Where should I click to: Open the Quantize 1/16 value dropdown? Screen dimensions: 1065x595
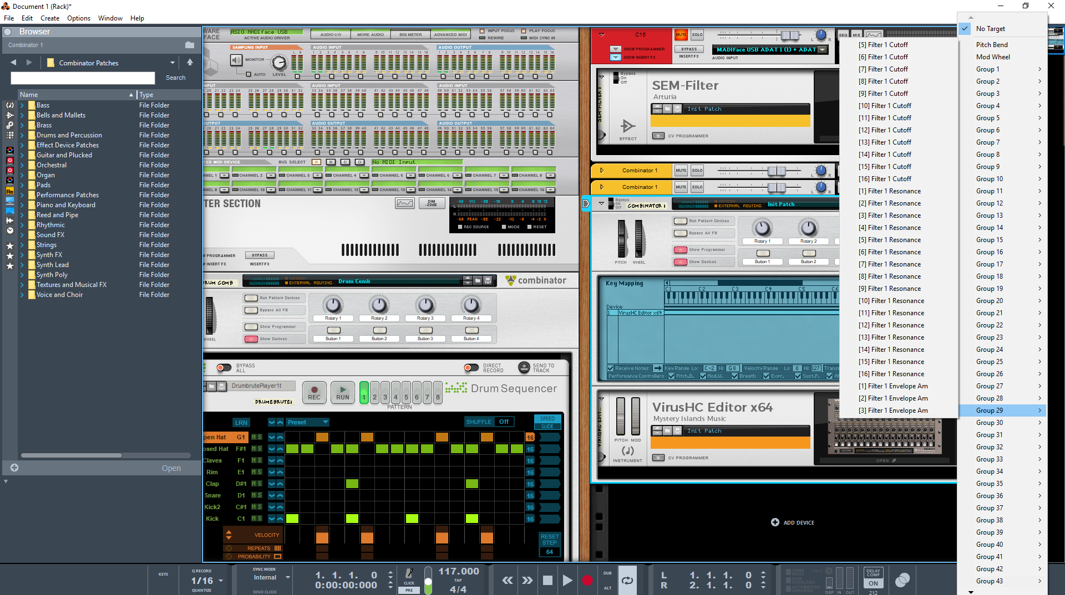click(221, 581)
